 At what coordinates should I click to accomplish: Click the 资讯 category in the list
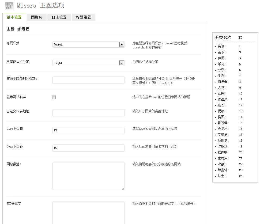point(221,47)
